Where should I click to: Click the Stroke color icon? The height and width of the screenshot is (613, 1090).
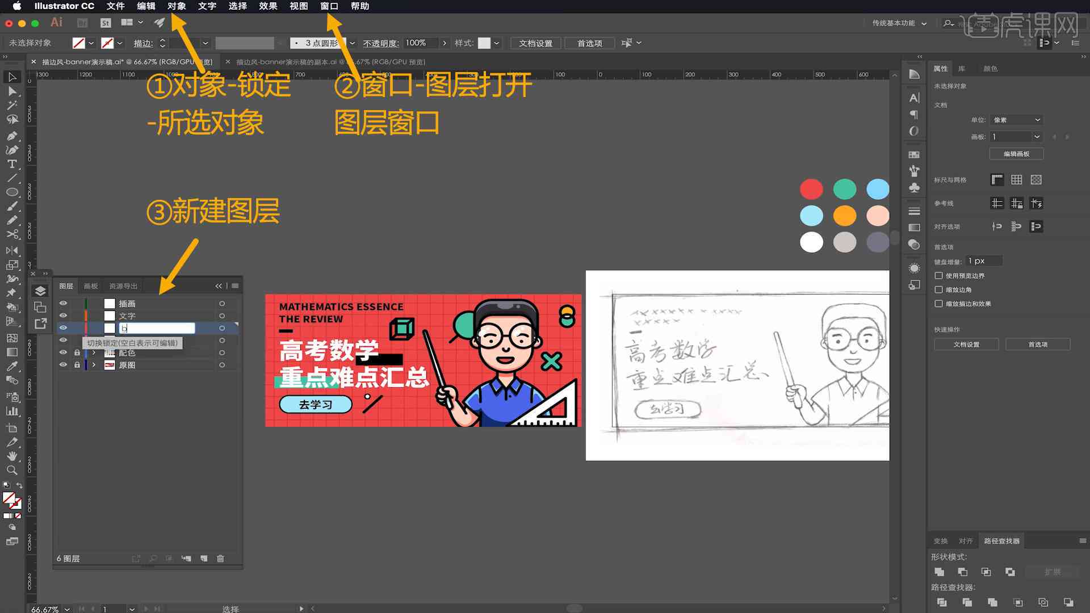click(108, 43)
